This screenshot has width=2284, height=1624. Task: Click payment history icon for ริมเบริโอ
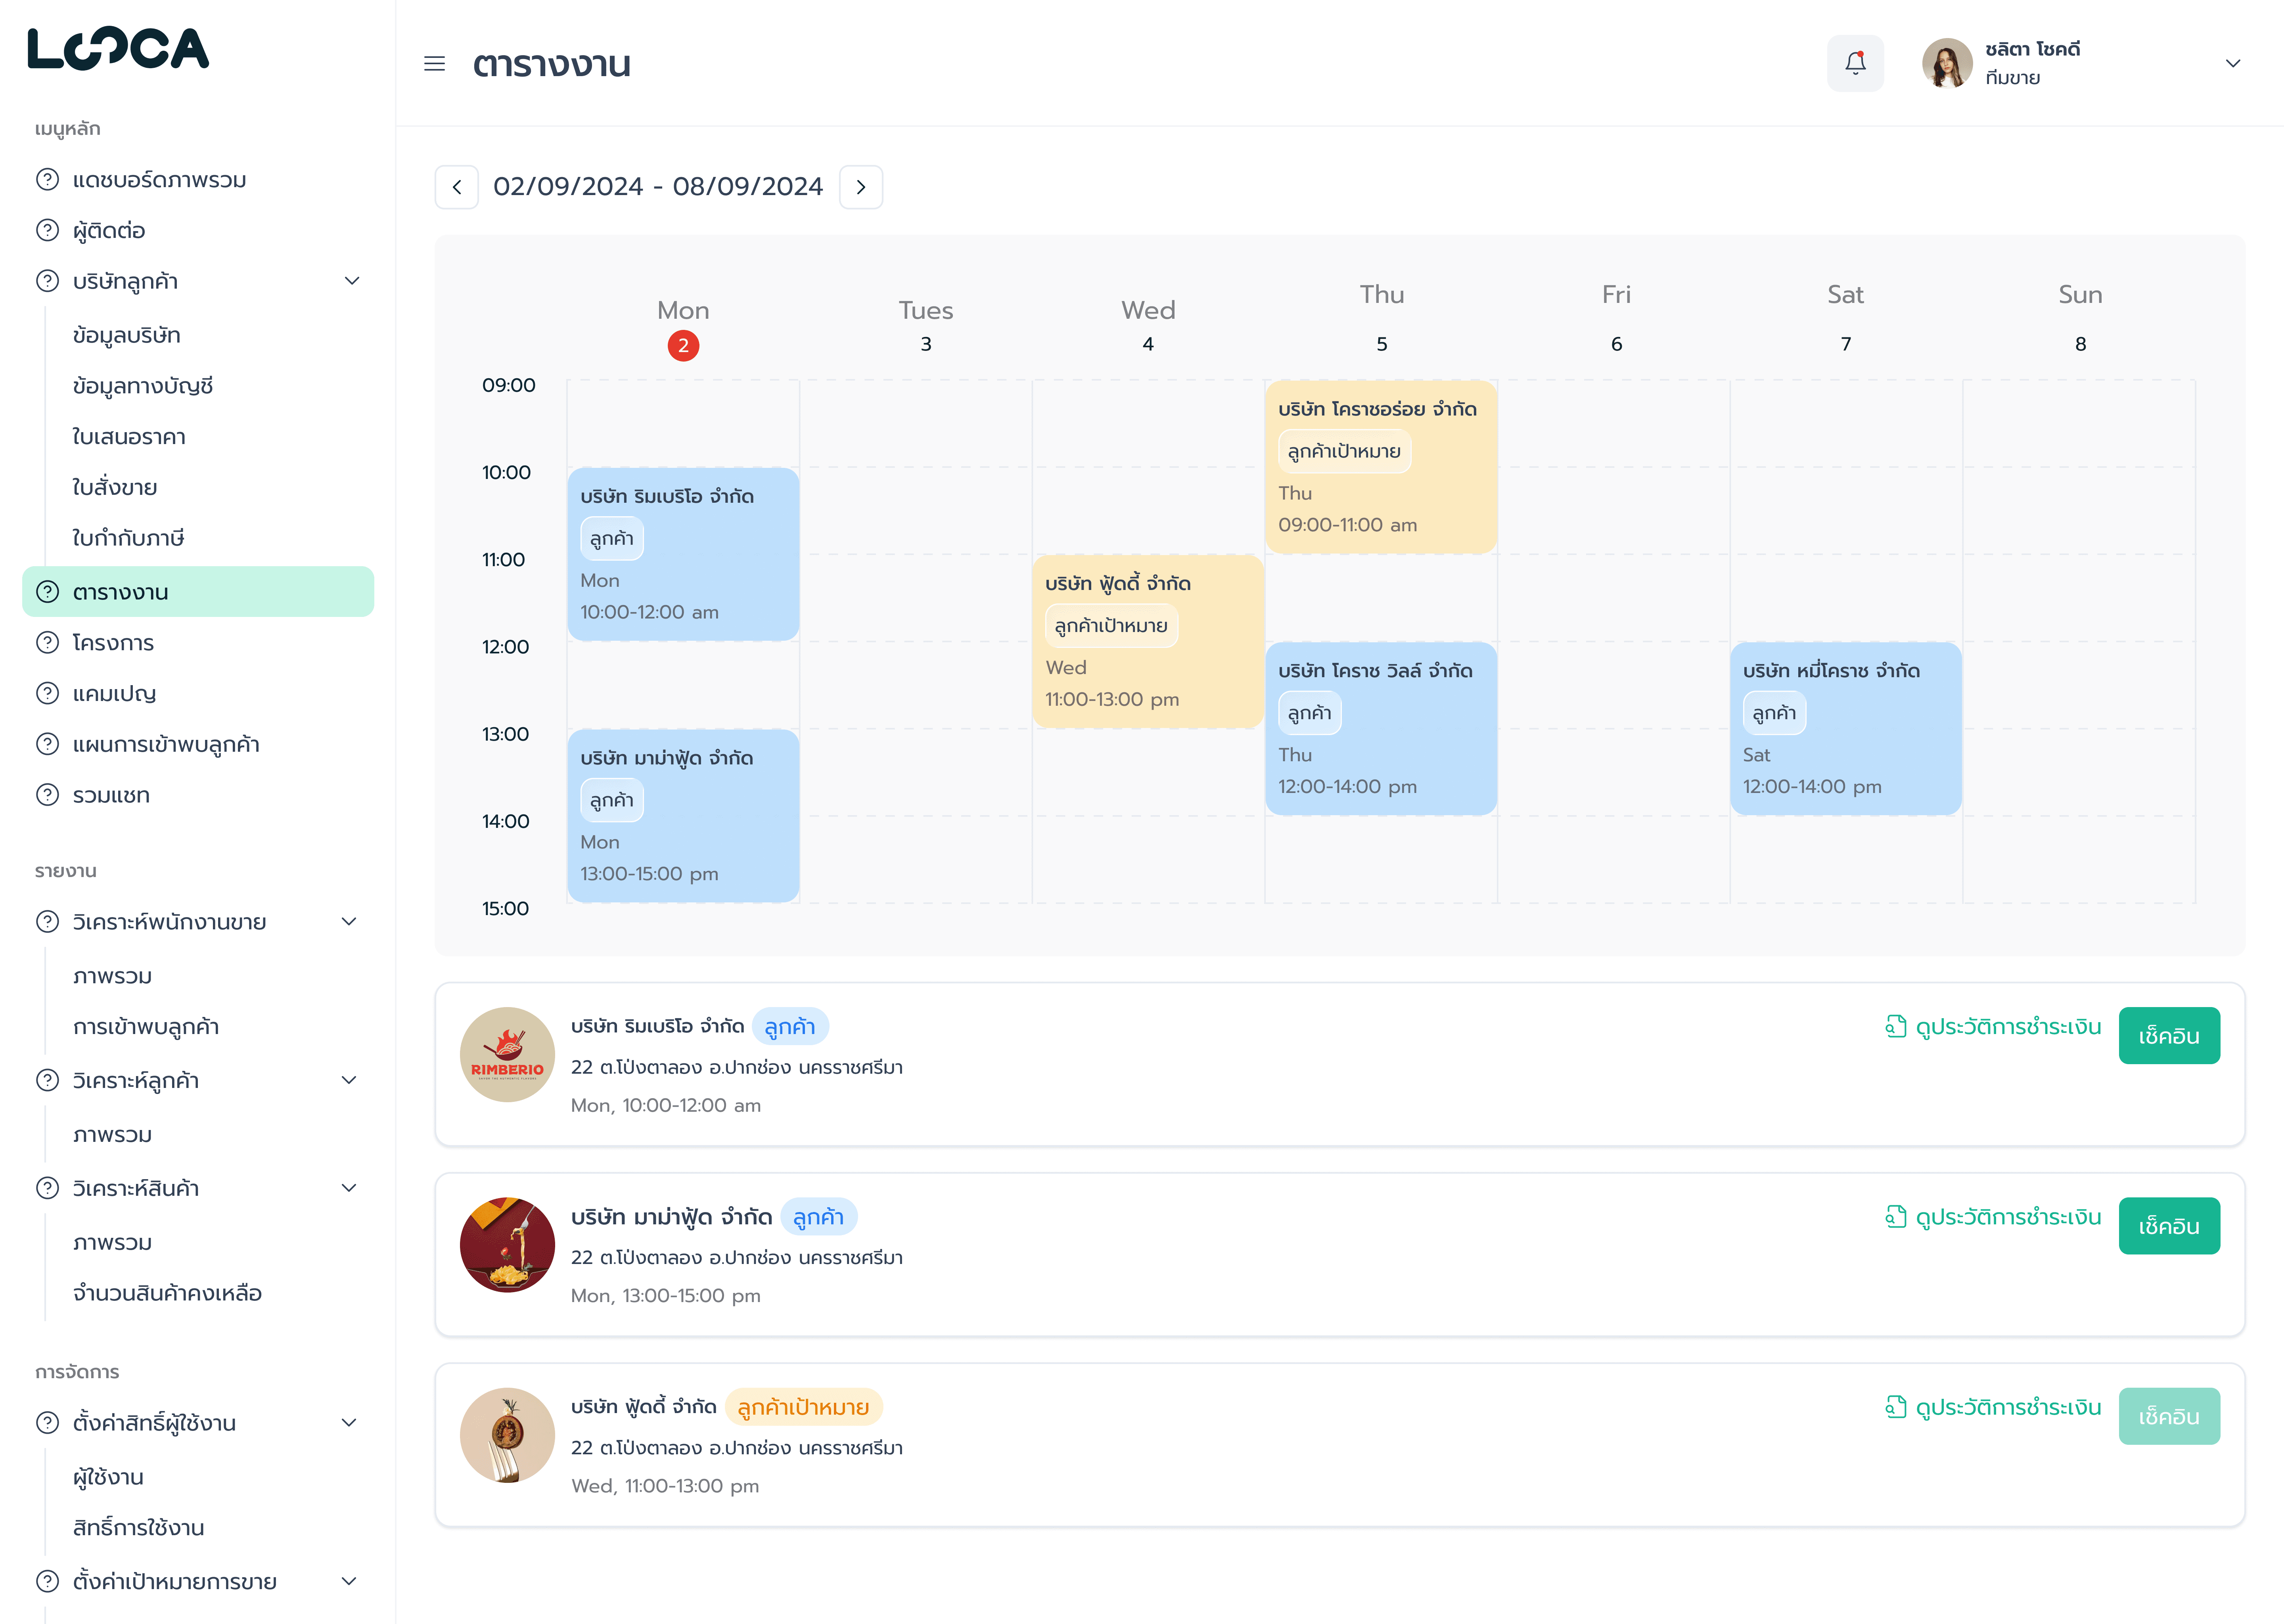(x=1896, y=1026)
